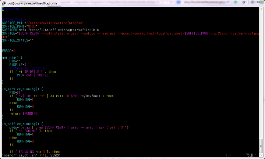Viewport: 265px width, 159px height.
Task: Click the PuTTY icon in the title bar
Action: 4,3
